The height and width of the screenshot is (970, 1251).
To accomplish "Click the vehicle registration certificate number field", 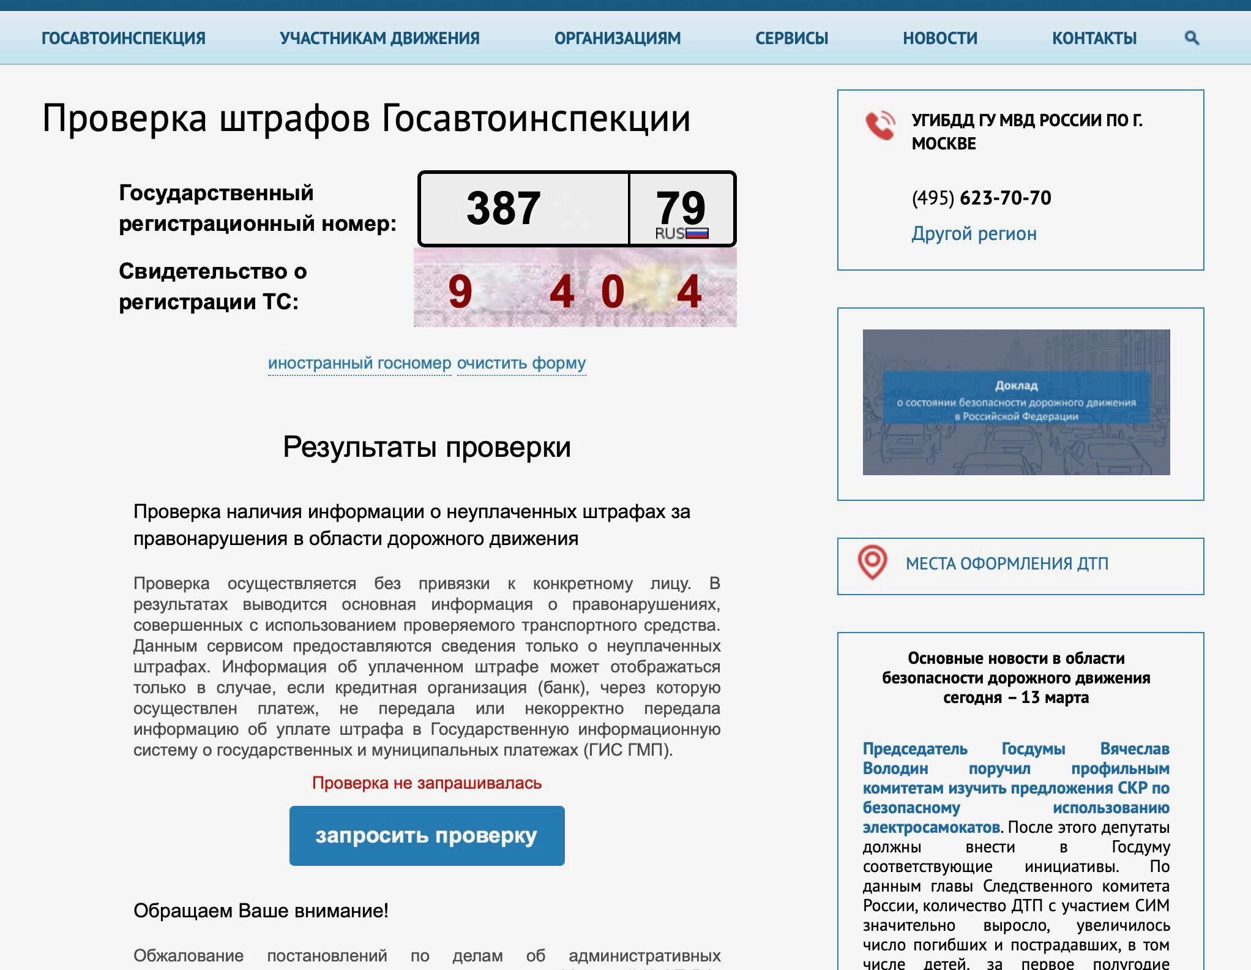I will pos(575,290).
